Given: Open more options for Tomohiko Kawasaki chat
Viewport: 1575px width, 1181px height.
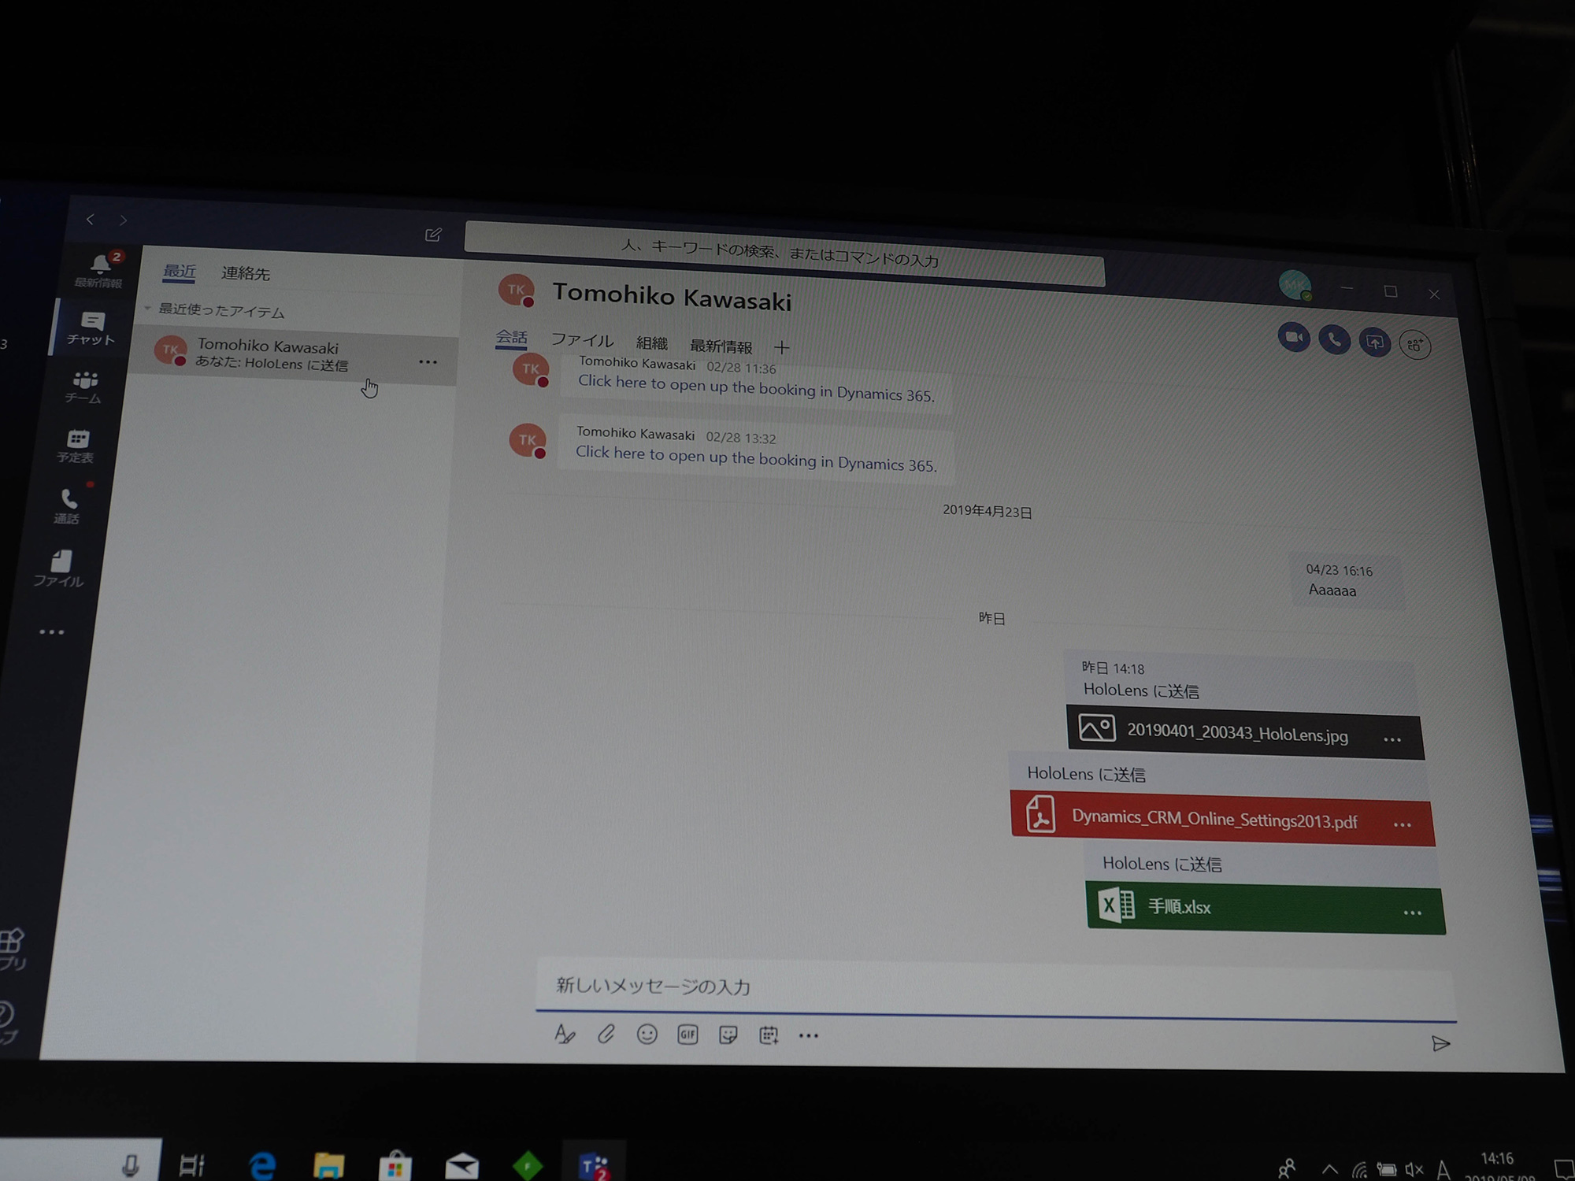Looking at the screenshot, I should coord(428,362).
